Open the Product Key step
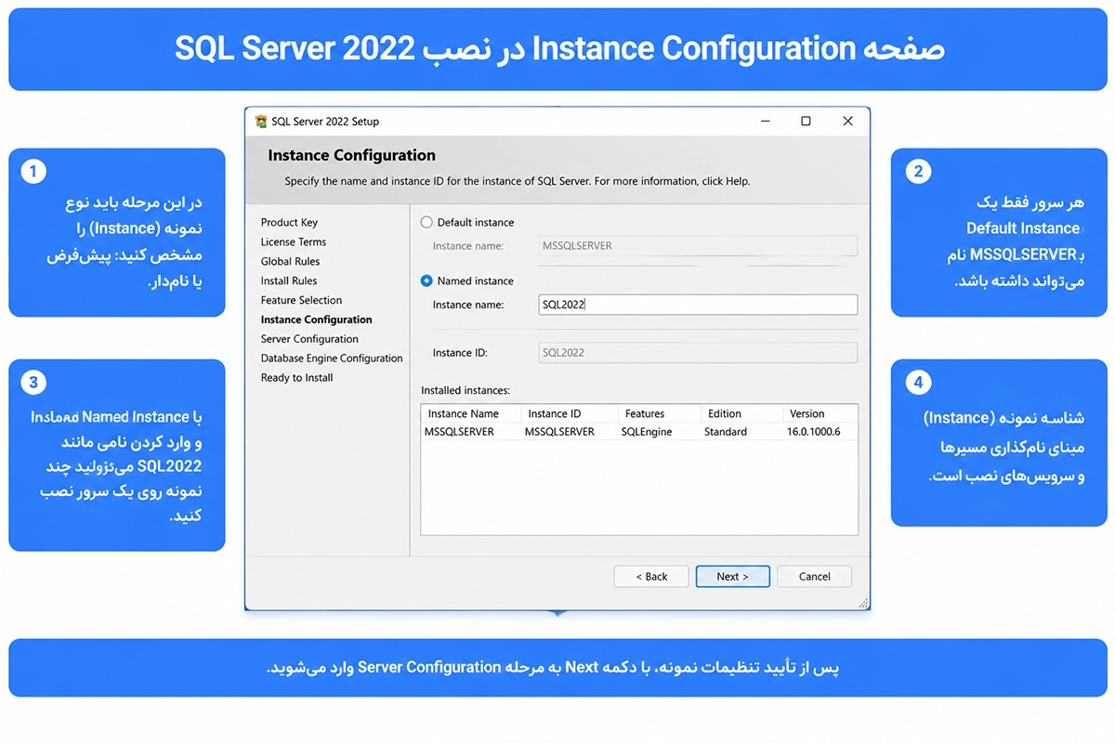The image size is (1115, 743). click(289, 223)
